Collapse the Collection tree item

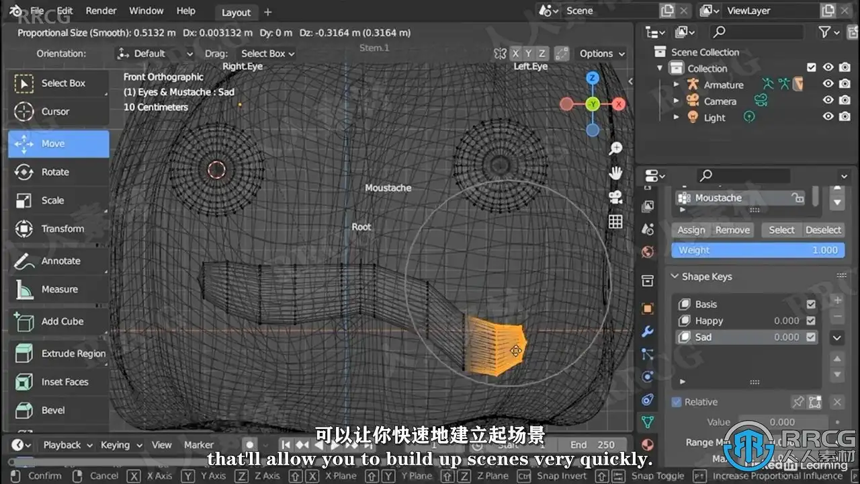(x=660, y=69)
